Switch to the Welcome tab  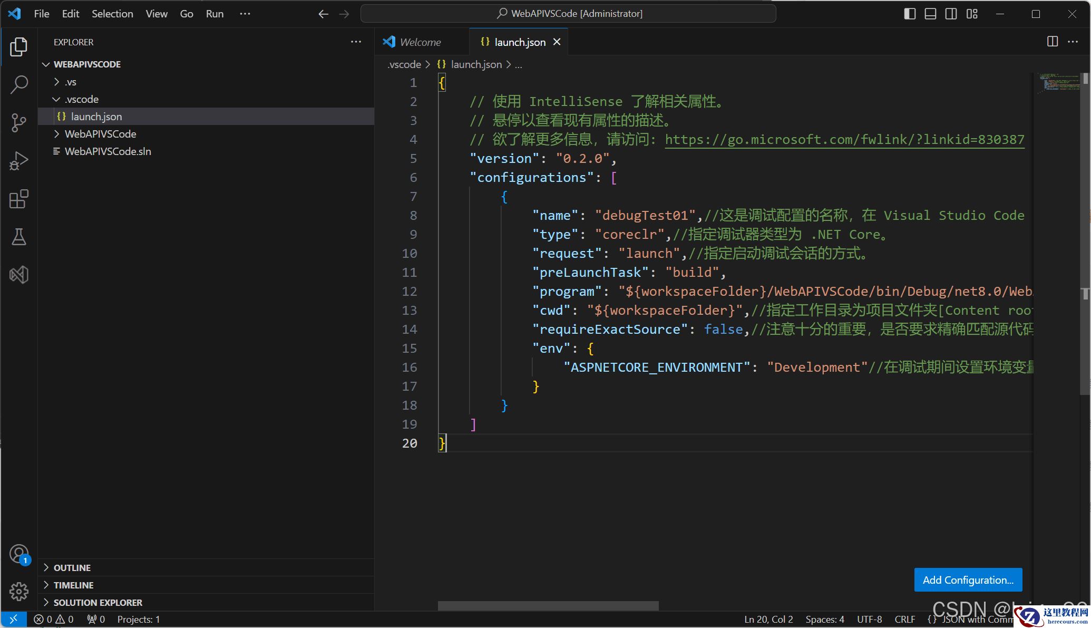tap(420, 42)
